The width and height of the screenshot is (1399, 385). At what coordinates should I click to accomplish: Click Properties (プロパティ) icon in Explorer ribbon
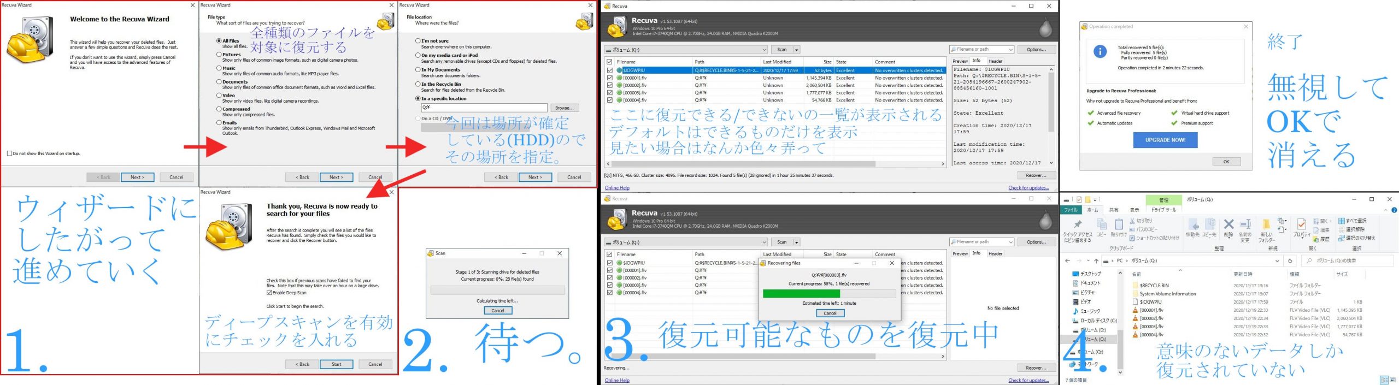click(1301, 224)
